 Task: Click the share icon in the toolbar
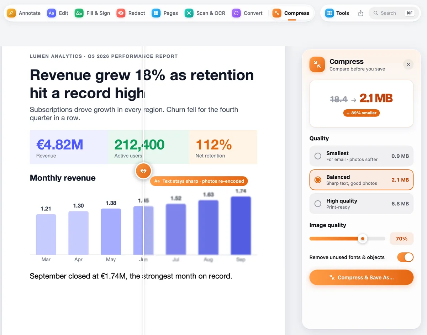(x=361, y=13)
